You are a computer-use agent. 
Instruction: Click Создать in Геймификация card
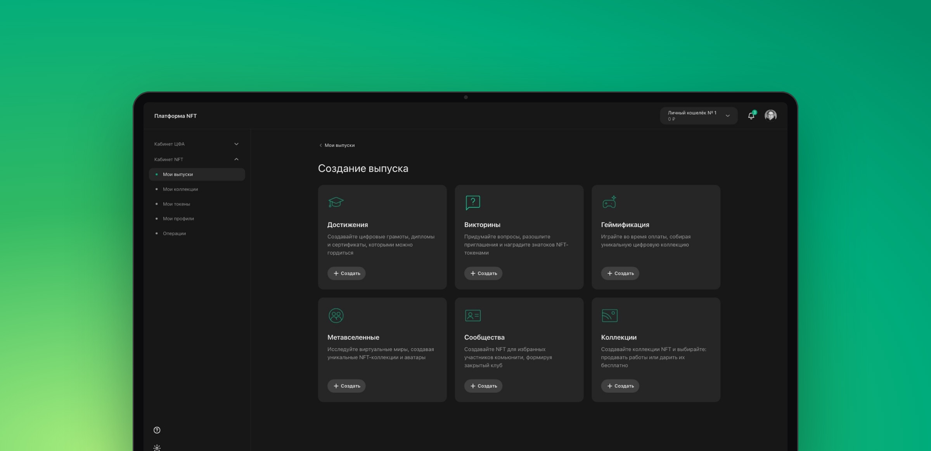tap(620, 273)
